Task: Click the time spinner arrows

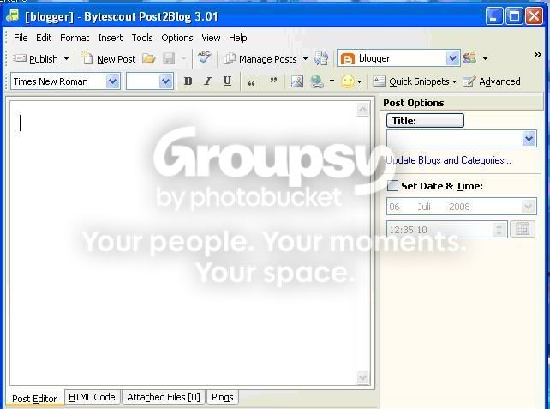Action: [x=499, y=230]
